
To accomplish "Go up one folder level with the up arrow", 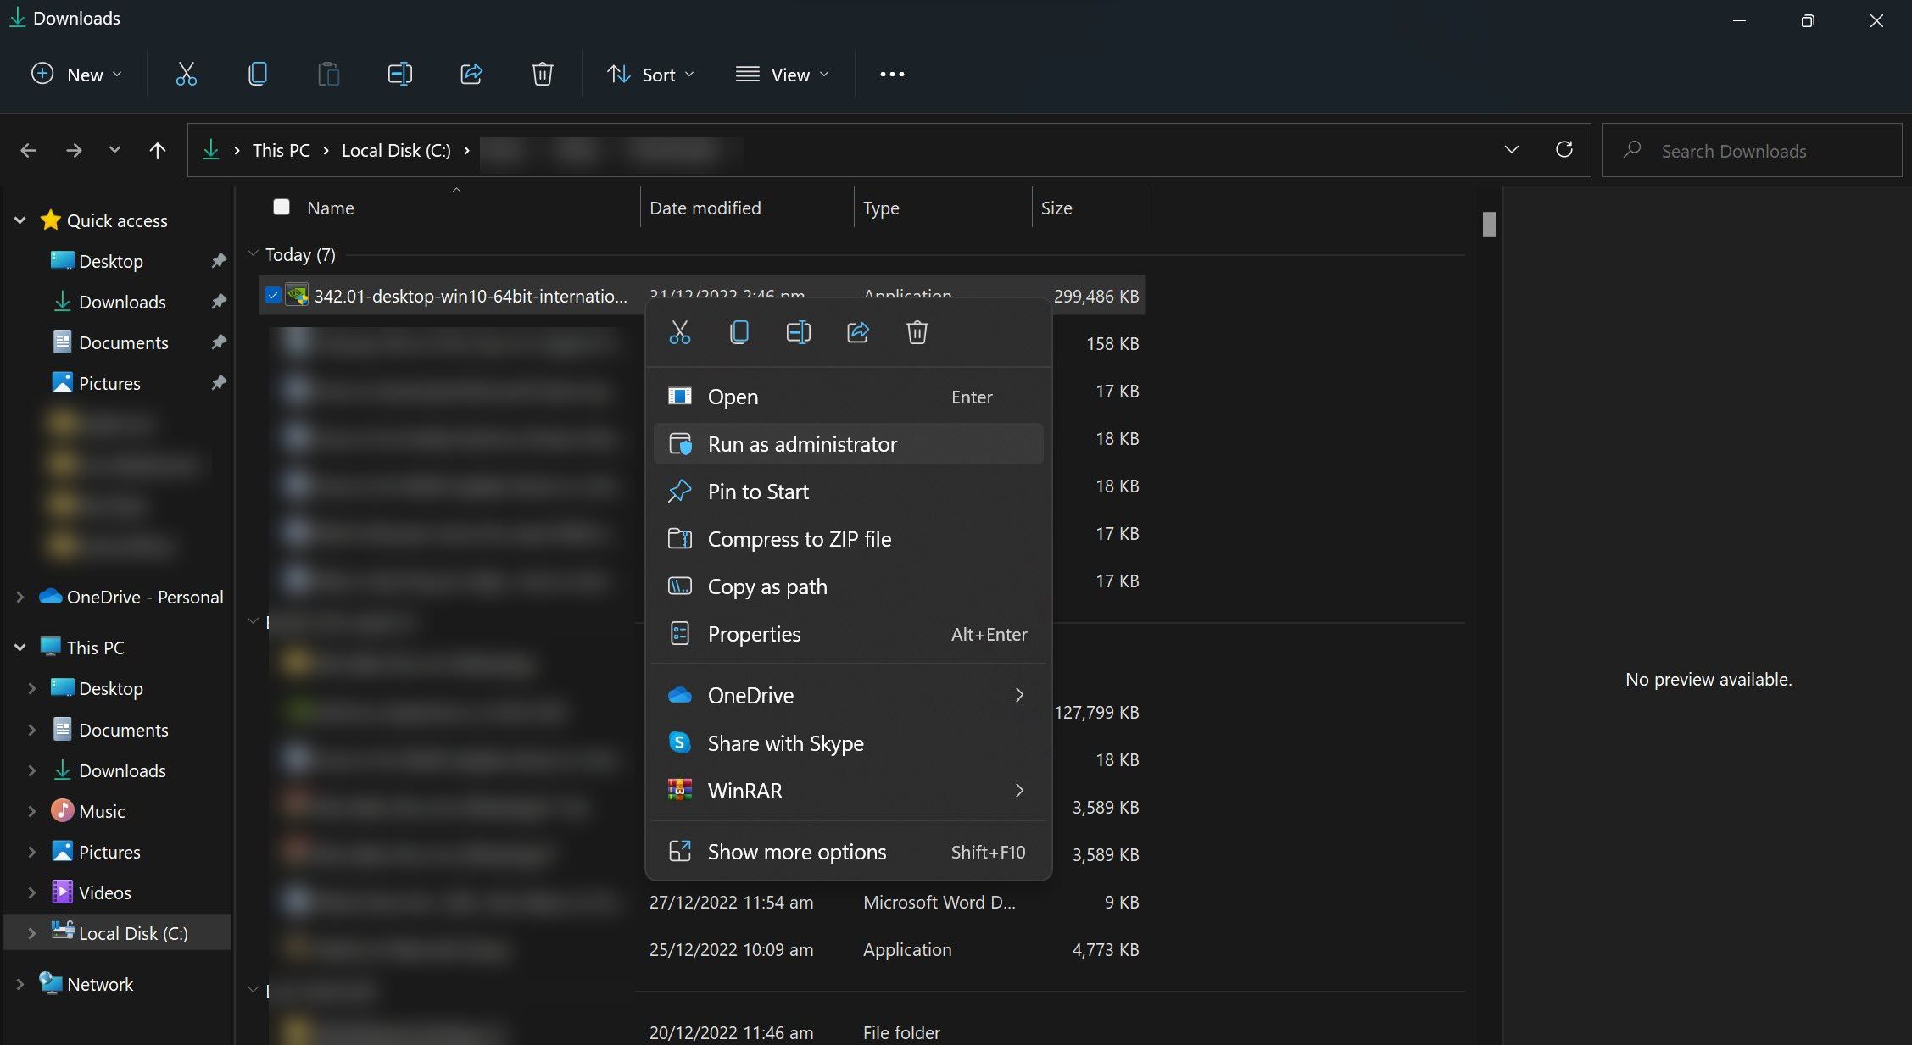I will (157, 151).
